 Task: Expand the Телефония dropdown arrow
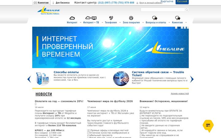click(120, 22)
